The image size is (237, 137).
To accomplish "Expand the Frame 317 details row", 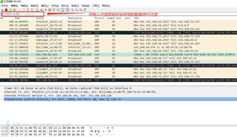I will [x=2, y=88].
